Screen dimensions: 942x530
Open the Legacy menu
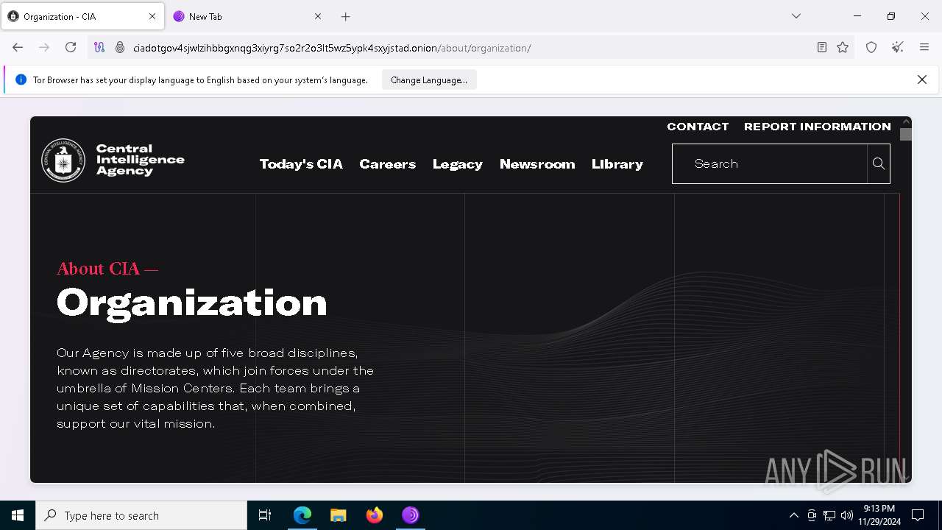458,164
